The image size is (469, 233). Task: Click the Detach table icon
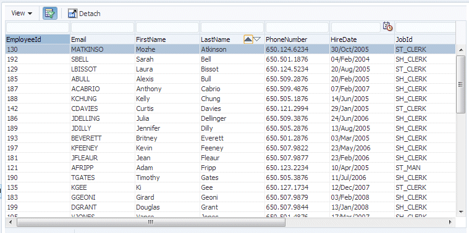coord(72,14)
